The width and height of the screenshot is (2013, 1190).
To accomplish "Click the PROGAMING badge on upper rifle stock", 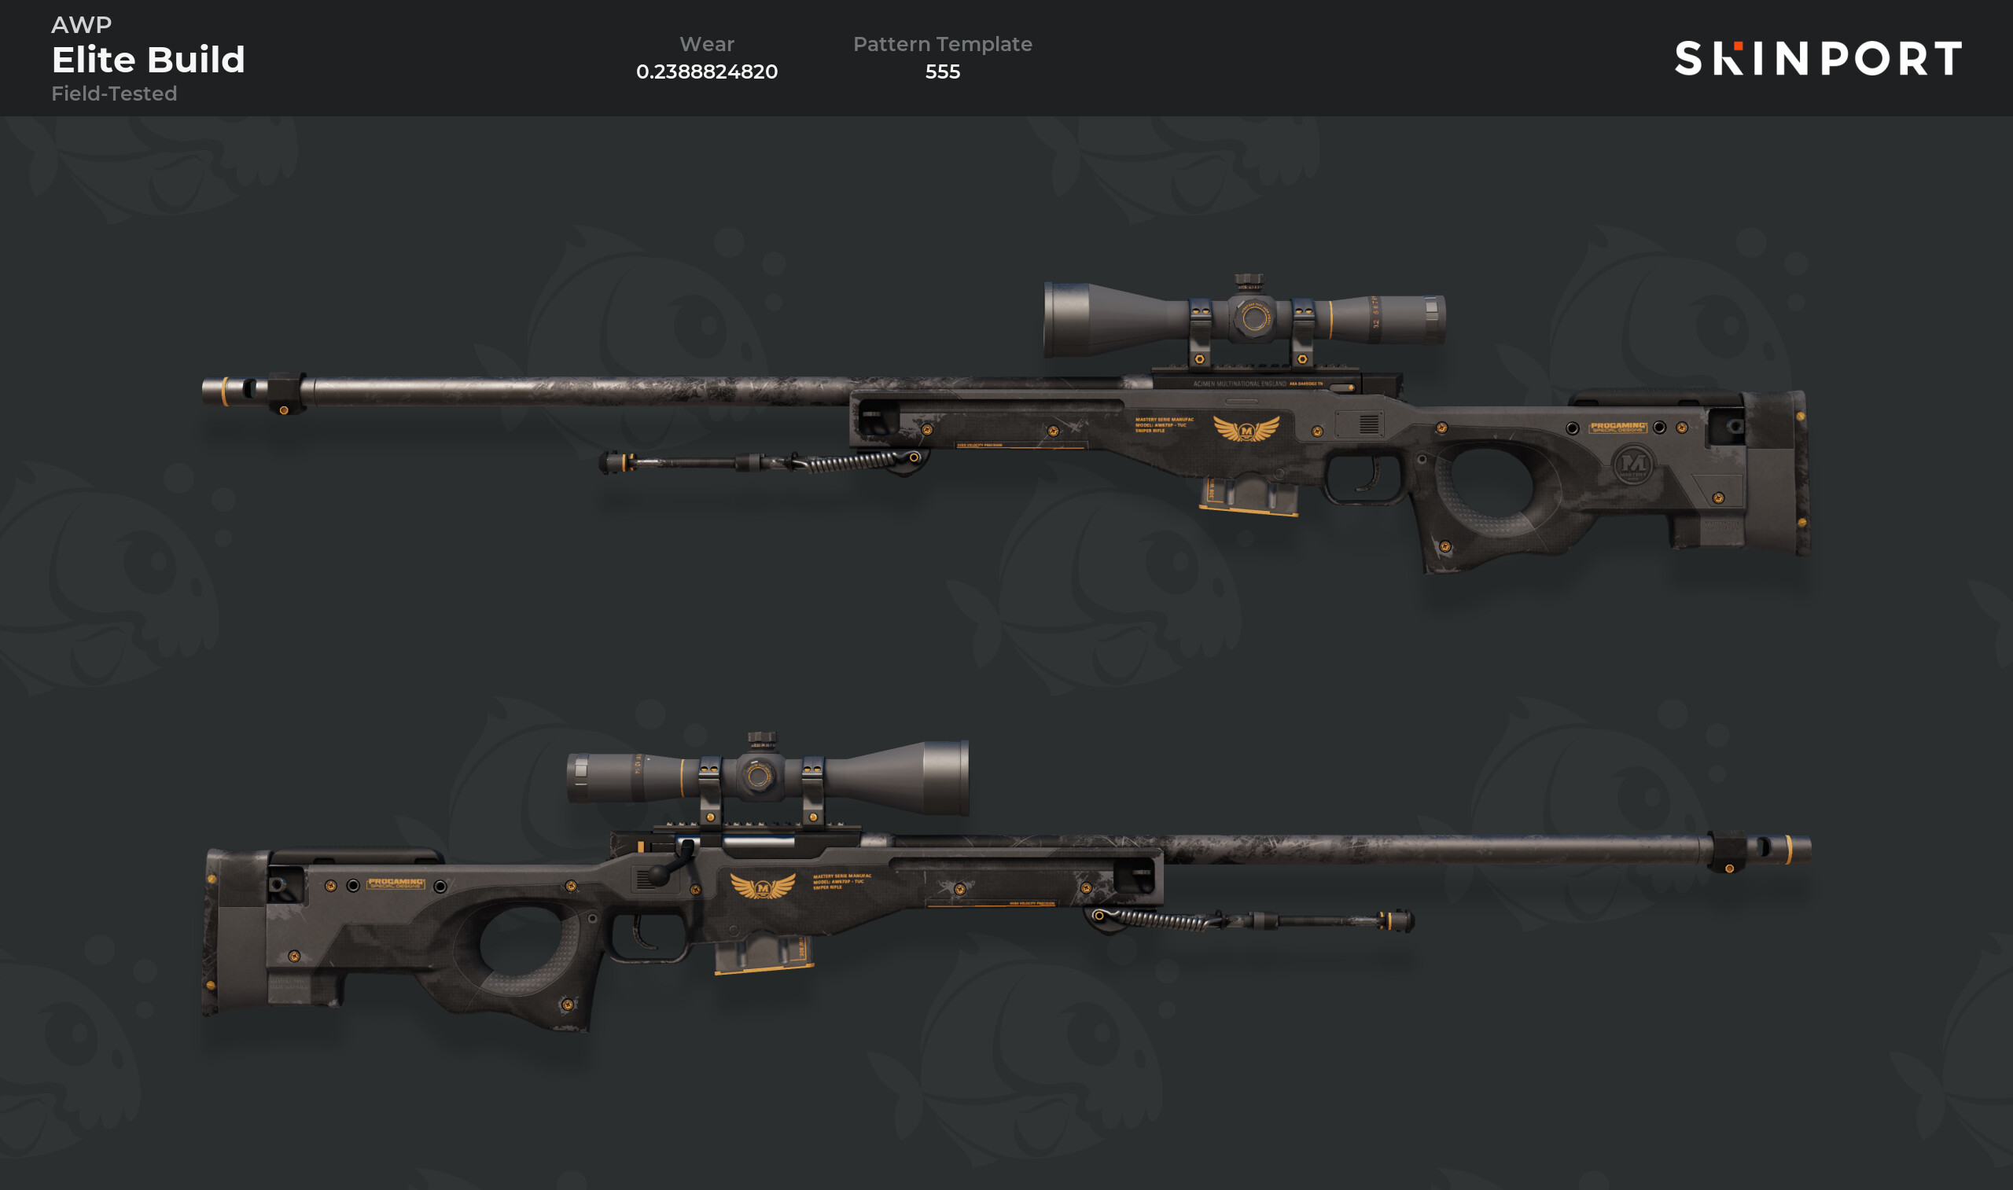I will tap(1617, 428).
